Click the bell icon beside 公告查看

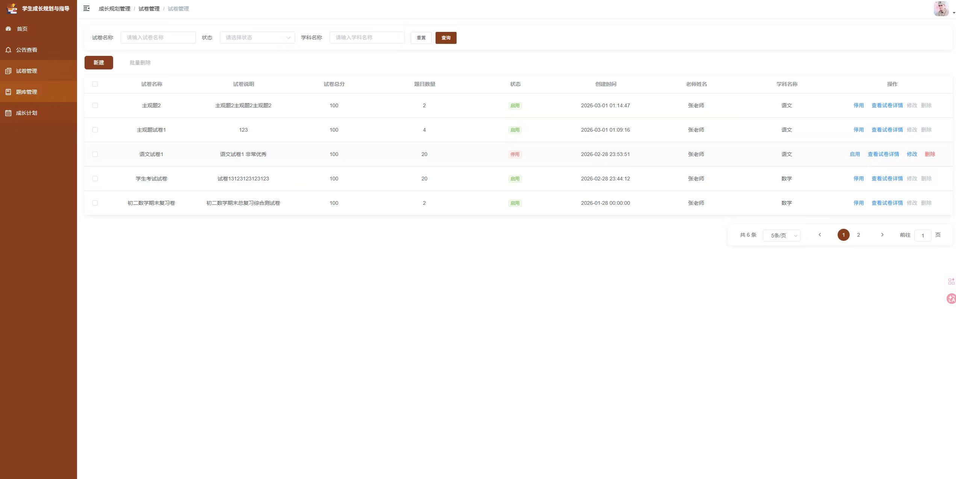pos(8,50)
